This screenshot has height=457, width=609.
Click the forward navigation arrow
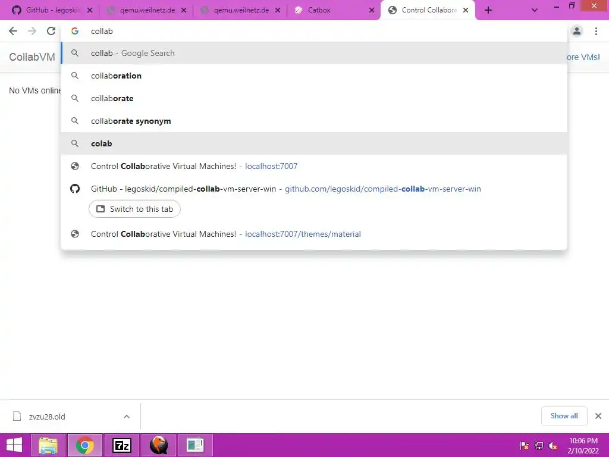pyautogui.click(x=32, y=31)
